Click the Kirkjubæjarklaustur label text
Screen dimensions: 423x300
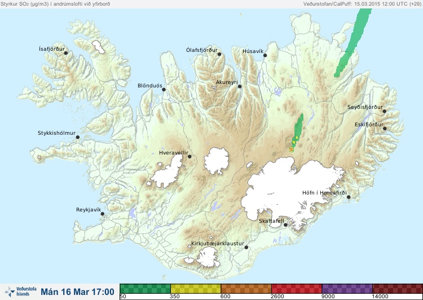point(218,244)
